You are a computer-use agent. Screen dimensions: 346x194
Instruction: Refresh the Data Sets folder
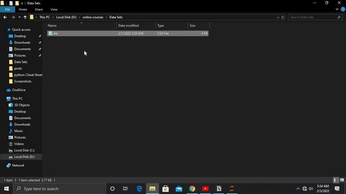point(283,17)
